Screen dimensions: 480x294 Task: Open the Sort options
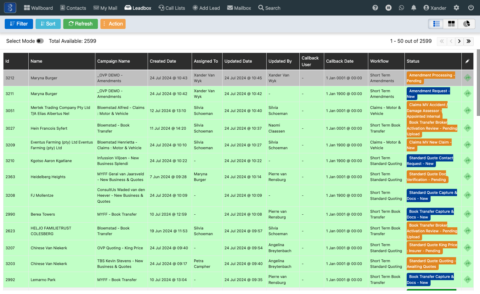[48, 24]
